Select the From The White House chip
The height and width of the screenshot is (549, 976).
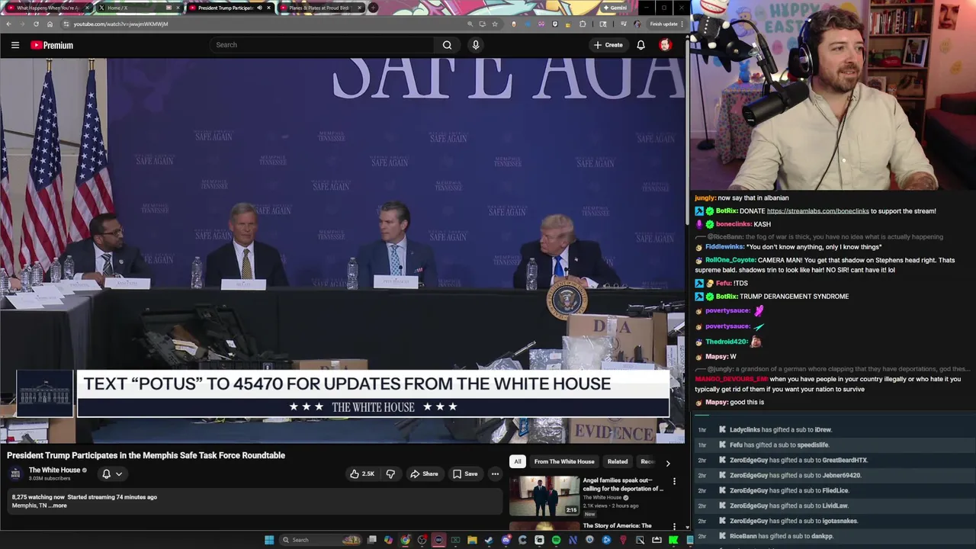pyautogui.click(x=564, y=461)
